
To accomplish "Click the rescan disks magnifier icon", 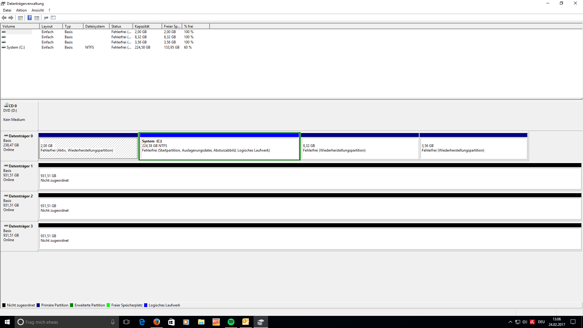I will [46, 18].
